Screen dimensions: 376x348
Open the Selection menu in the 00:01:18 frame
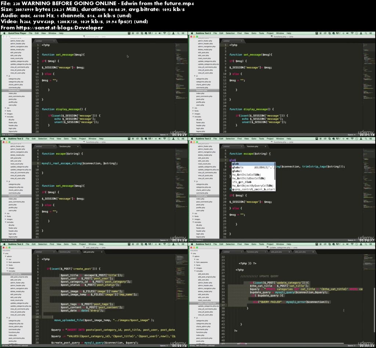coord(230,33)
